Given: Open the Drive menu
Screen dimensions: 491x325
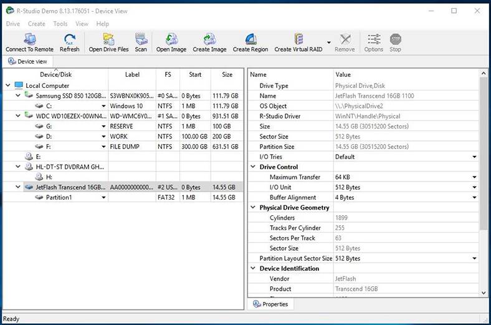Looking at the screenshot, I should pyautogui.click(x=13, y=24).
